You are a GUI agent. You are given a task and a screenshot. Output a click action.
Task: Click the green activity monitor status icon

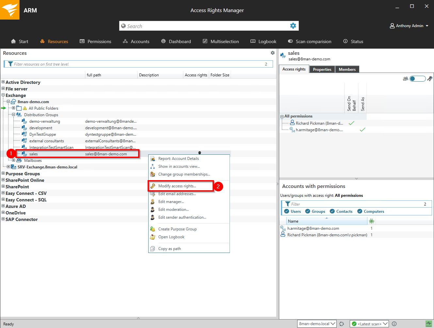click(429, 324)
